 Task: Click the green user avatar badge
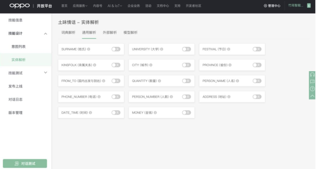click(x=309, y=6)
